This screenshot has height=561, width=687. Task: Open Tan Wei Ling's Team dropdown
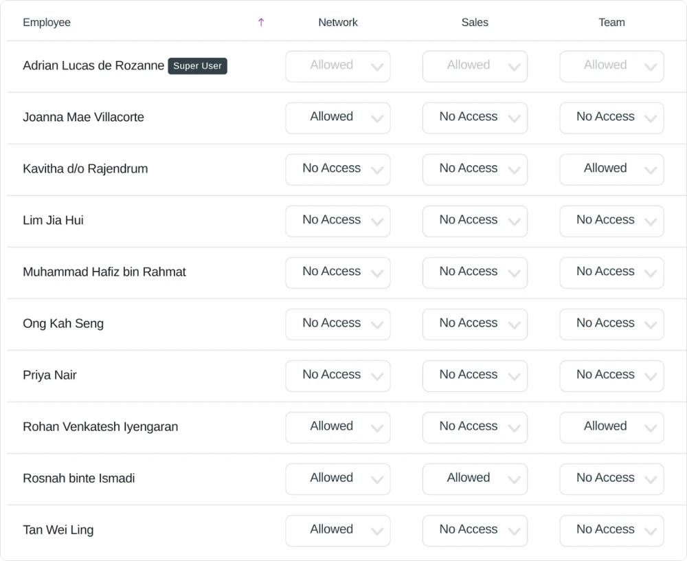click(611, 531)
